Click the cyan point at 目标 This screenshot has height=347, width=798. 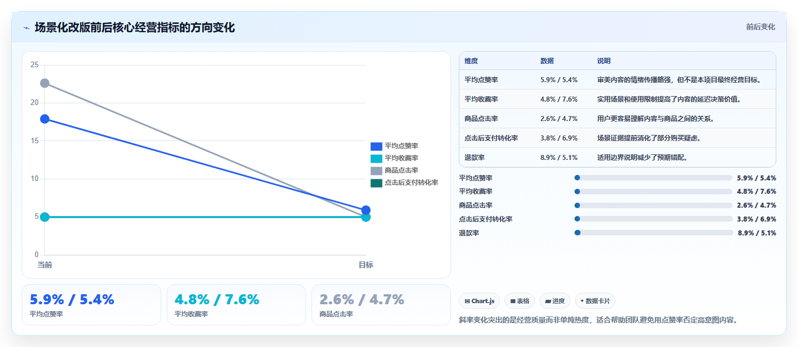click(x=366, y=217)
